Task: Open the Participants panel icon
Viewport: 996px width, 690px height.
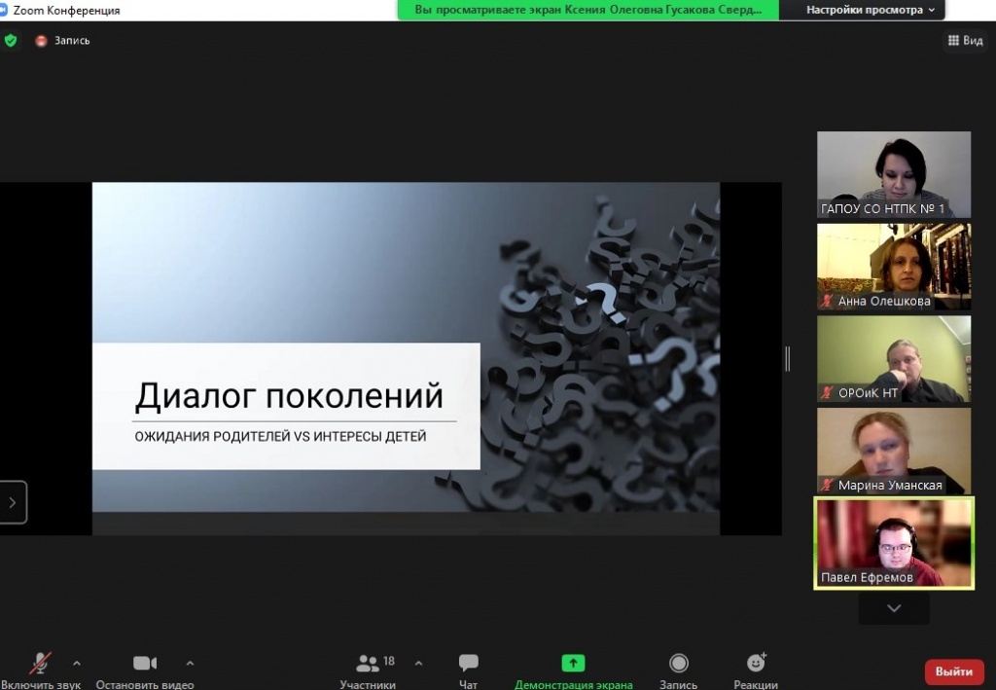Action: coord(368,664)
